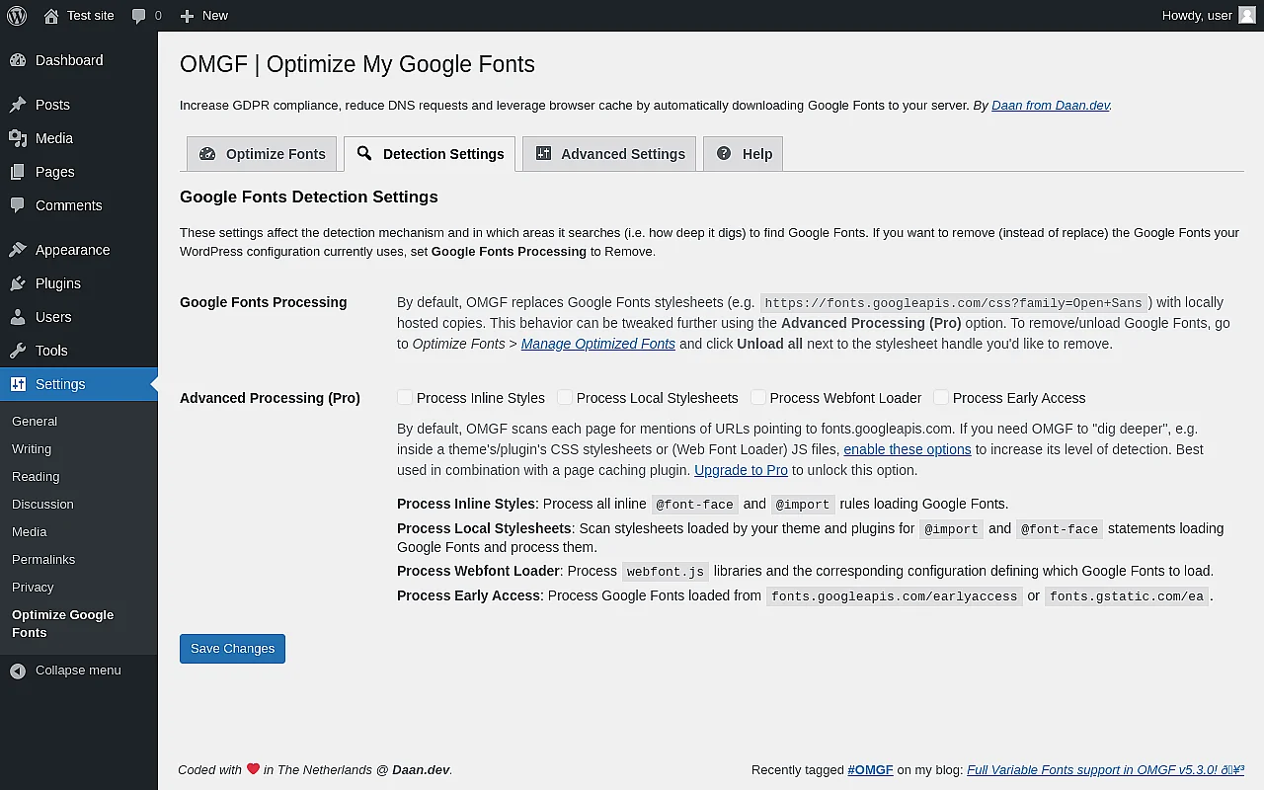
Task: Click the Collapse menu arrow icon
Action: [18, 671]
